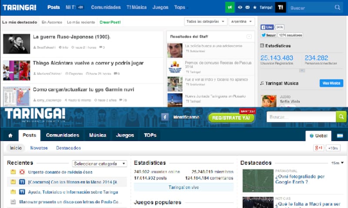The height and width of the screenshot is (208, 348).
Task: Click the Mas Música button
Action: click(331, 83)
